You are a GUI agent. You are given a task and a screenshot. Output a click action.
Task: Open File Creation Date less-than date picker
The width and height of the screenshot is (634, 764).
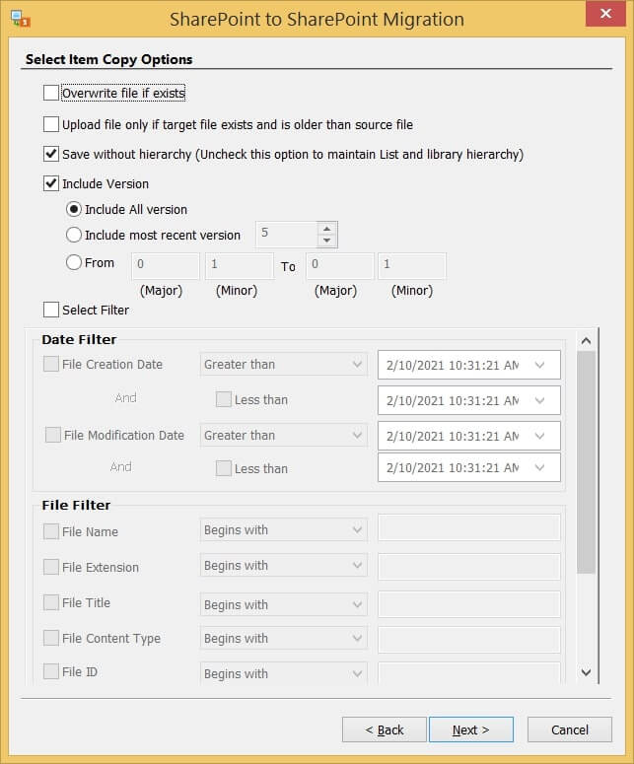pos(468,400)
